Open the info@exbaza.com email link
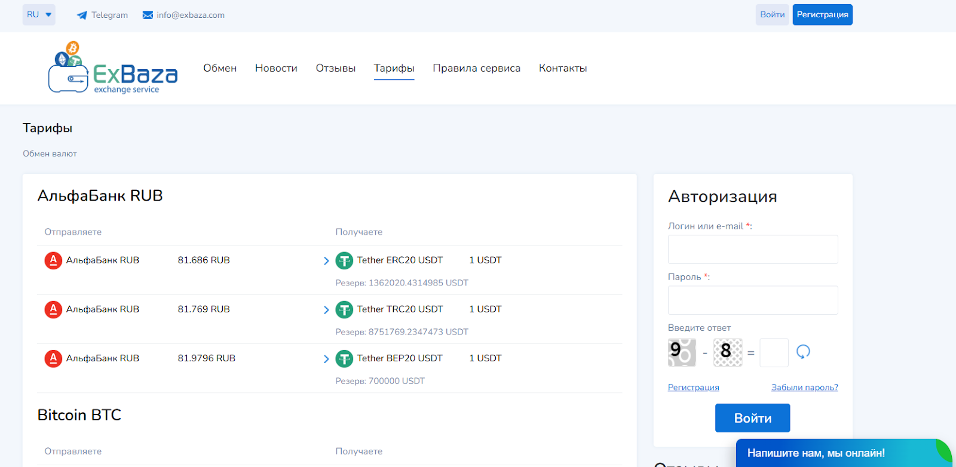Viewport: 956px width, 467px height. pos(191,15)
